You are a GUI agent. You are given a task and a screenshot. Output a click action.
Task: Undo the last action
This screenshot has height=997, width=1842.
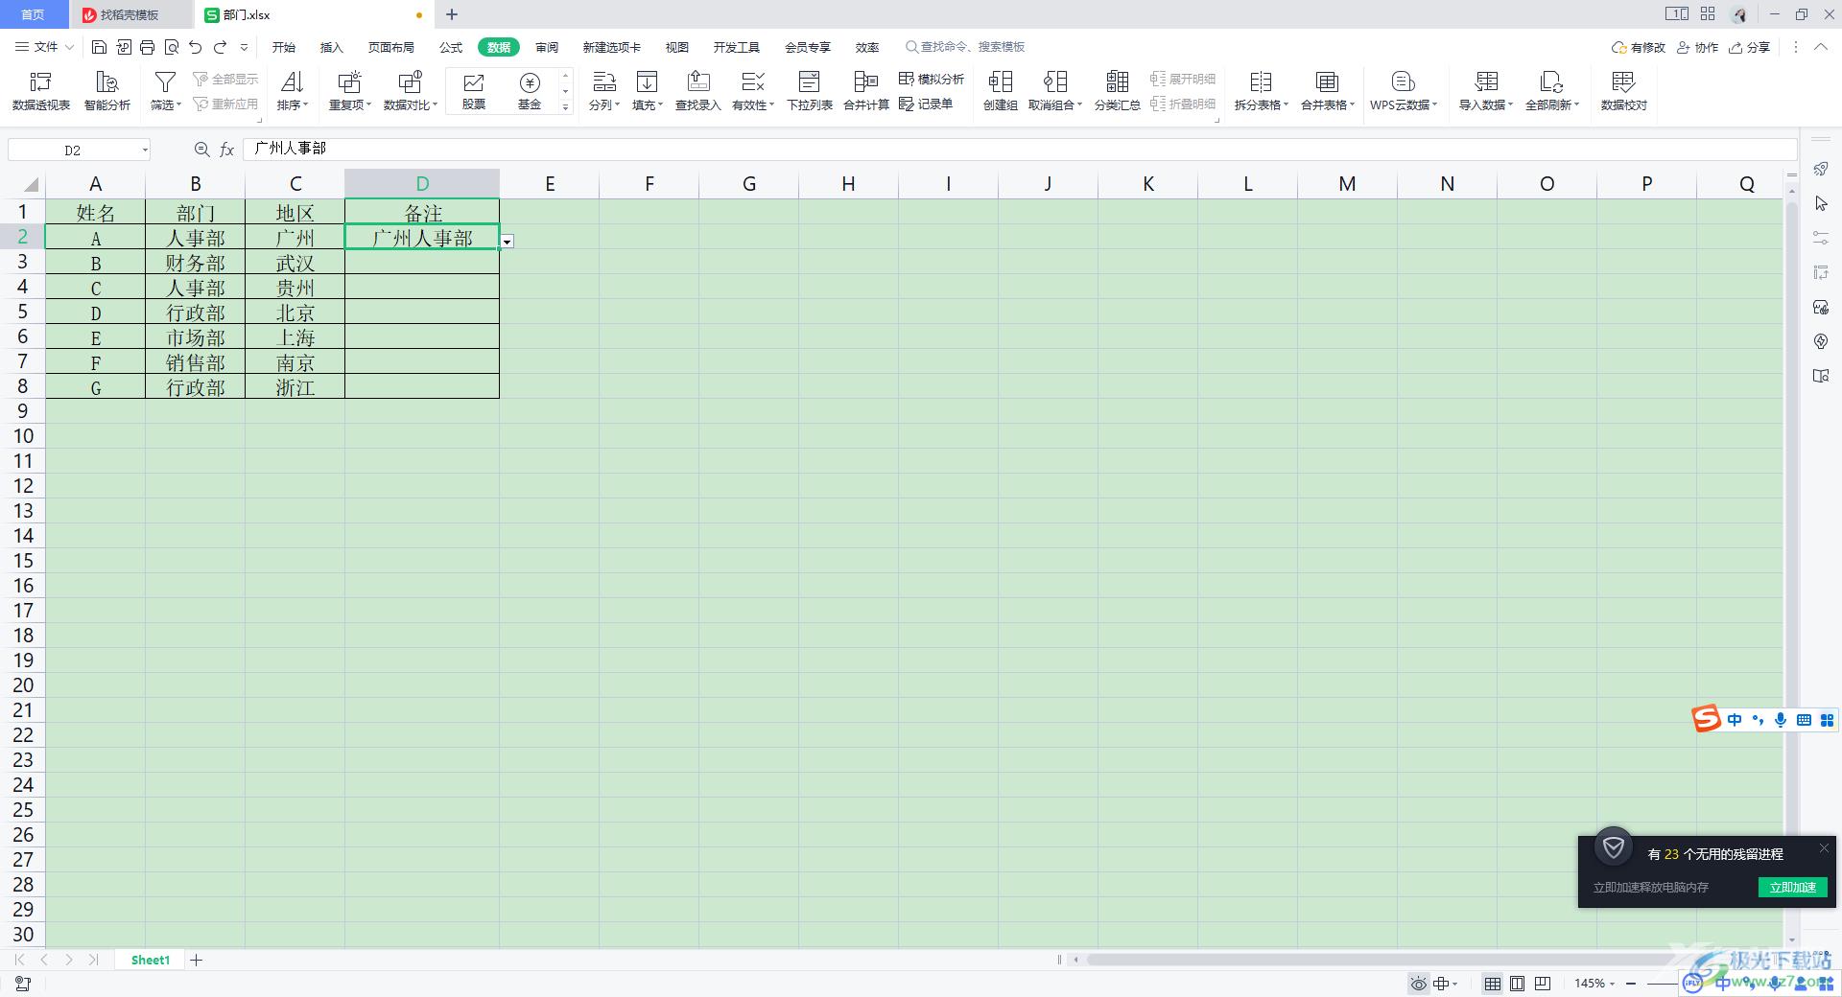tap(196, 47)
